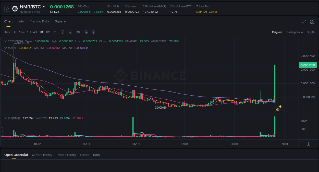Collapse the Vol(NMR) panel chevron
This screenshot has width=319, height=172.
tap(5, 118)
